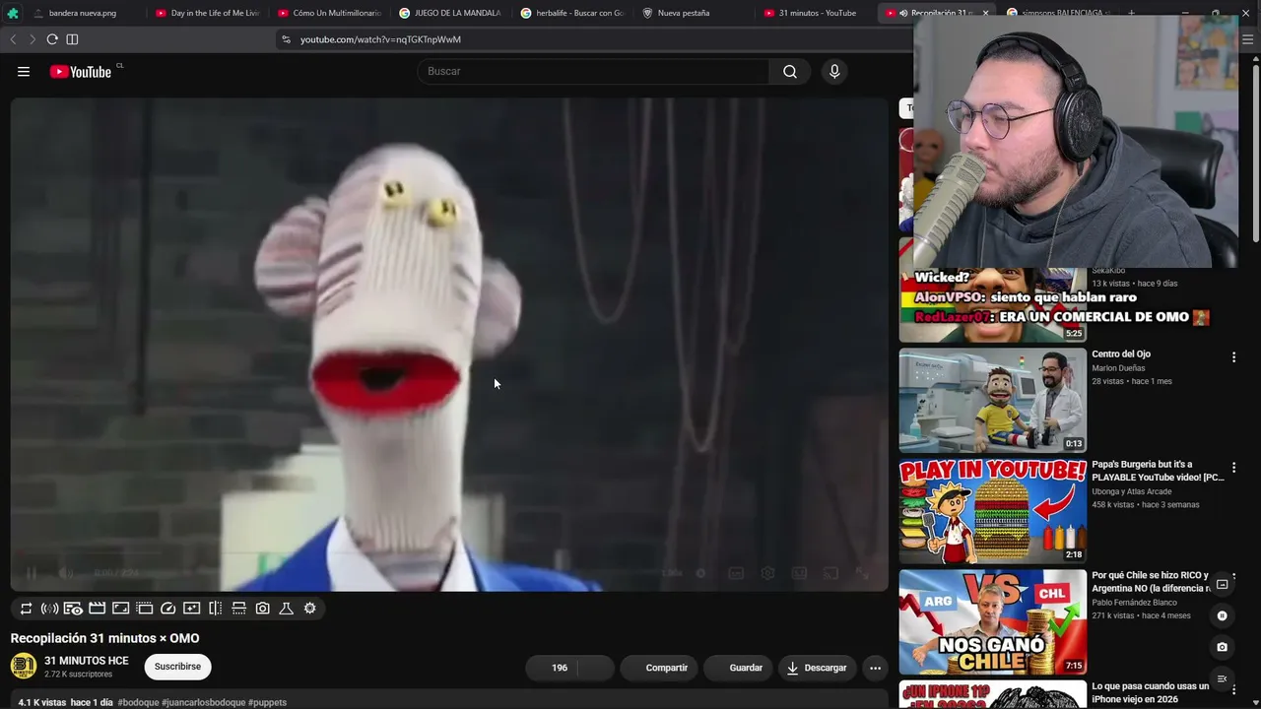Download the video with Descargar
The width and height of the screenshot is (1261, 709).
point(817,668)
